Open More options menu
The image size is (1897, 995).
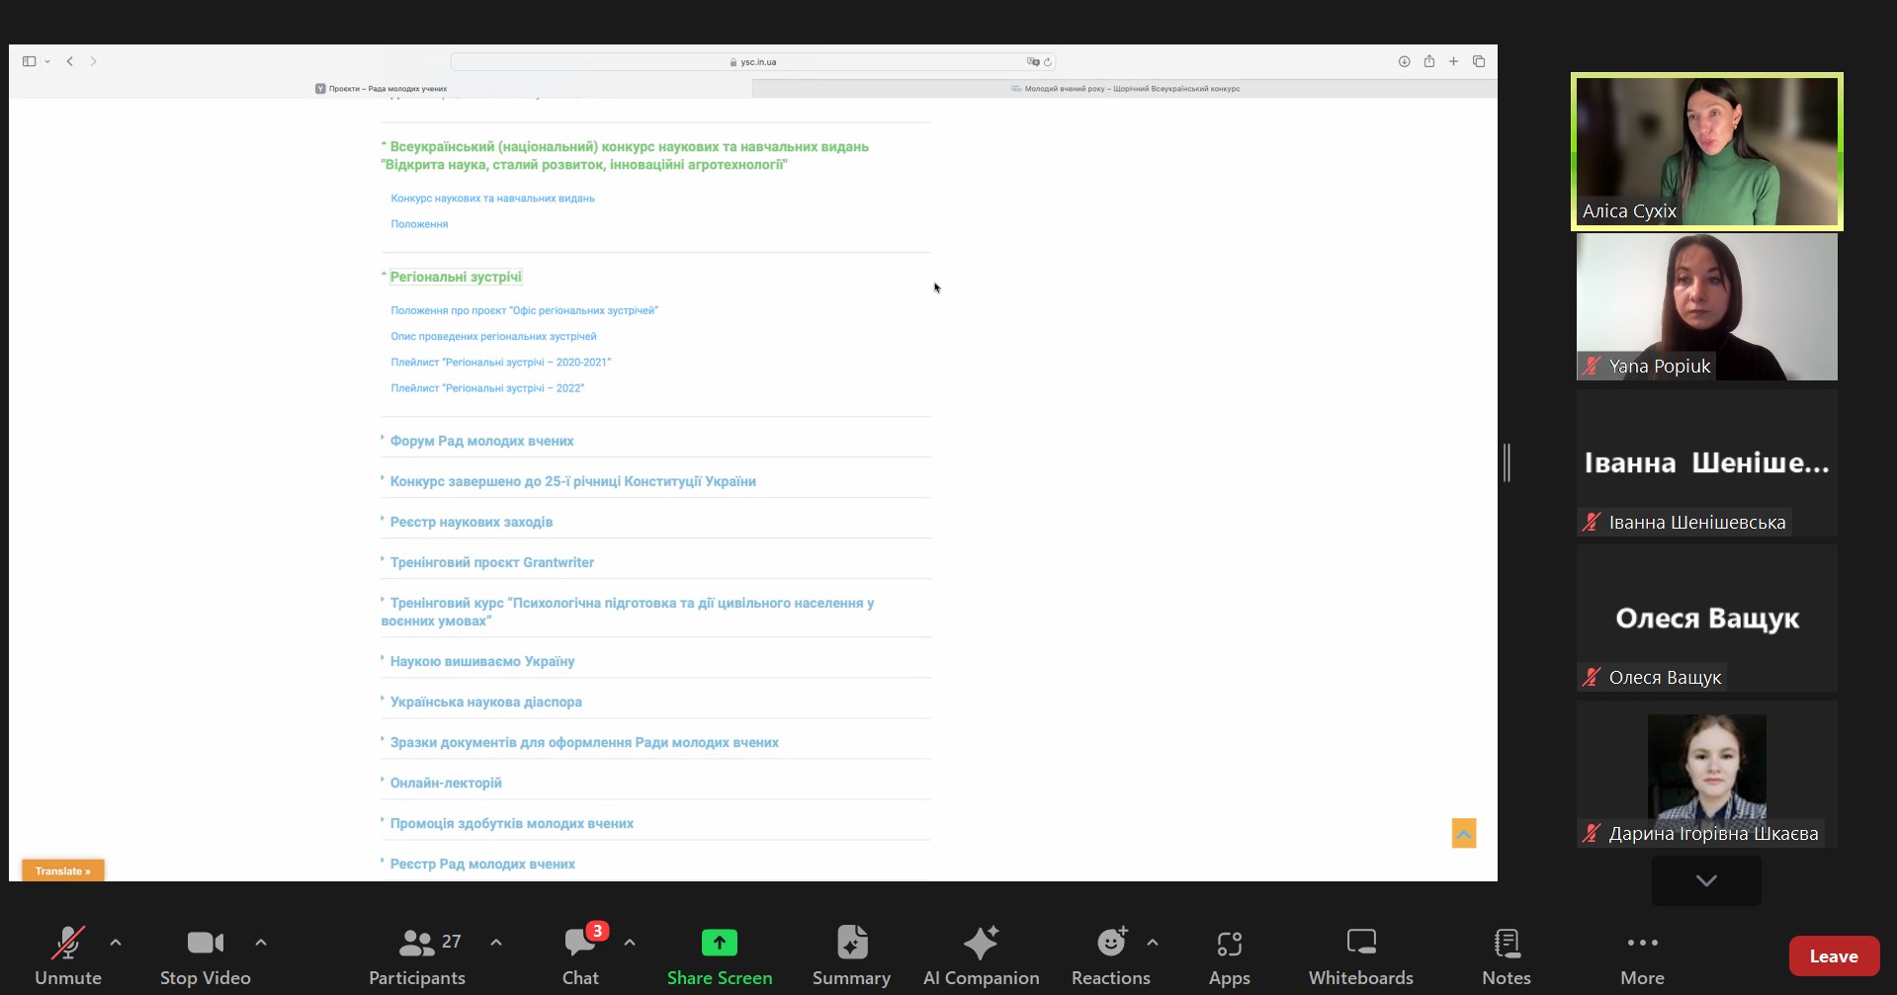point(1642,955)
